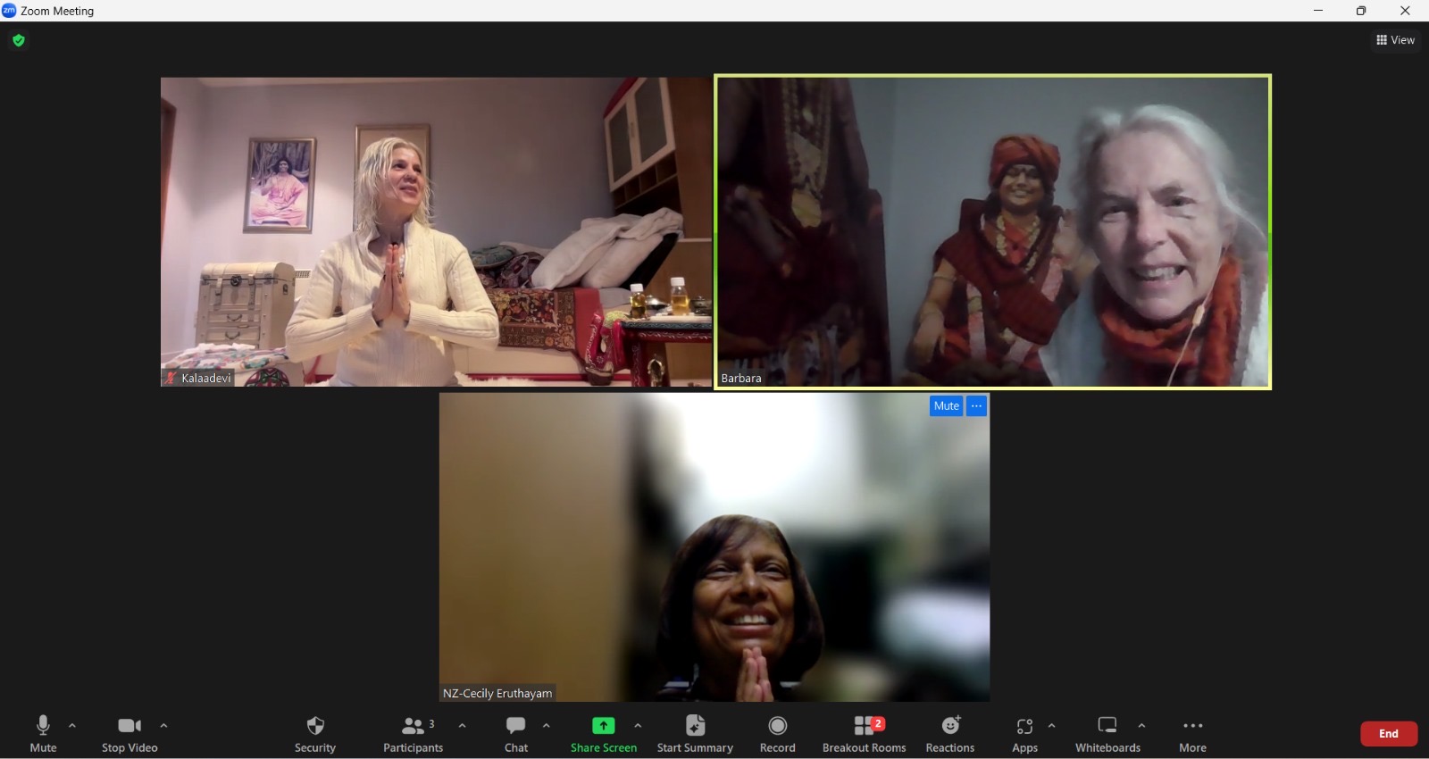Start recording the meeting
Viewport: 1429px width, 759px height.
[x=777, y=733]
